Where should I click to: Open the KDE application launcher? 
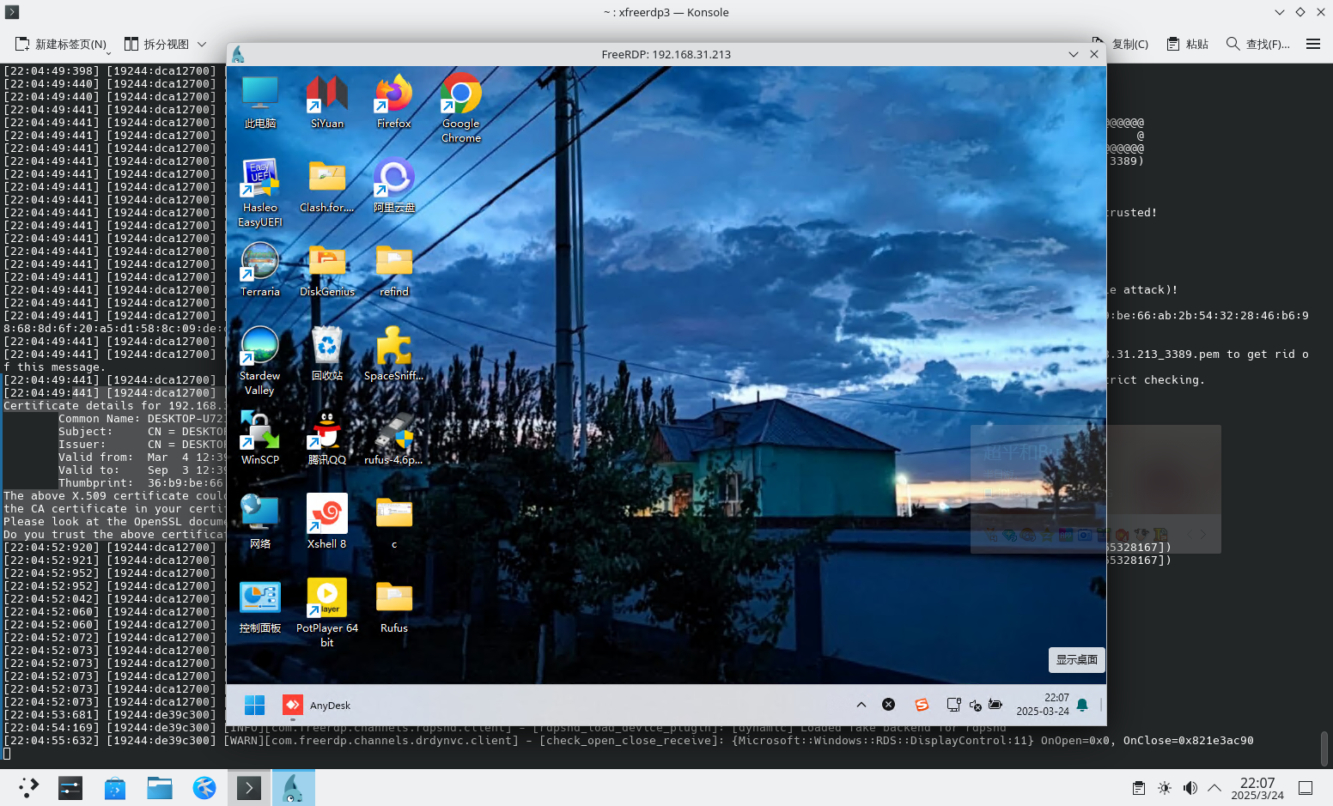click(29, 787)
